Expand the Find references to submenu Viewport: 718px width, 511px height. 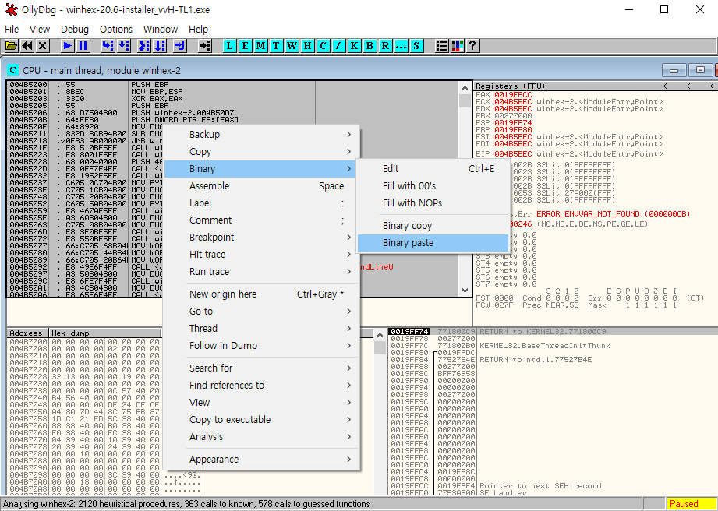[x=261, y=385]
